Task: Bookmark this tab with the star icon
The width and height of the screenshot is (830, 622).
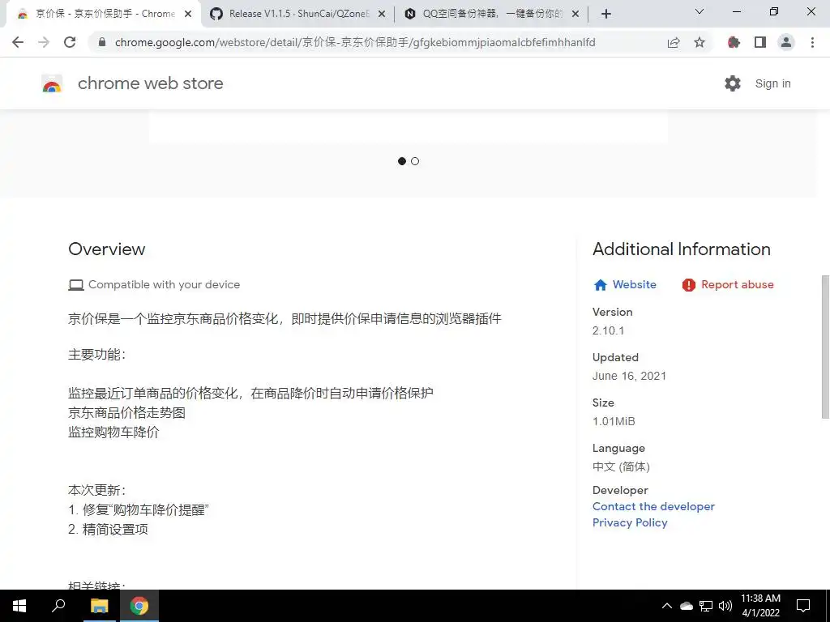Action: pyautogui.click(x=700, y=42)
